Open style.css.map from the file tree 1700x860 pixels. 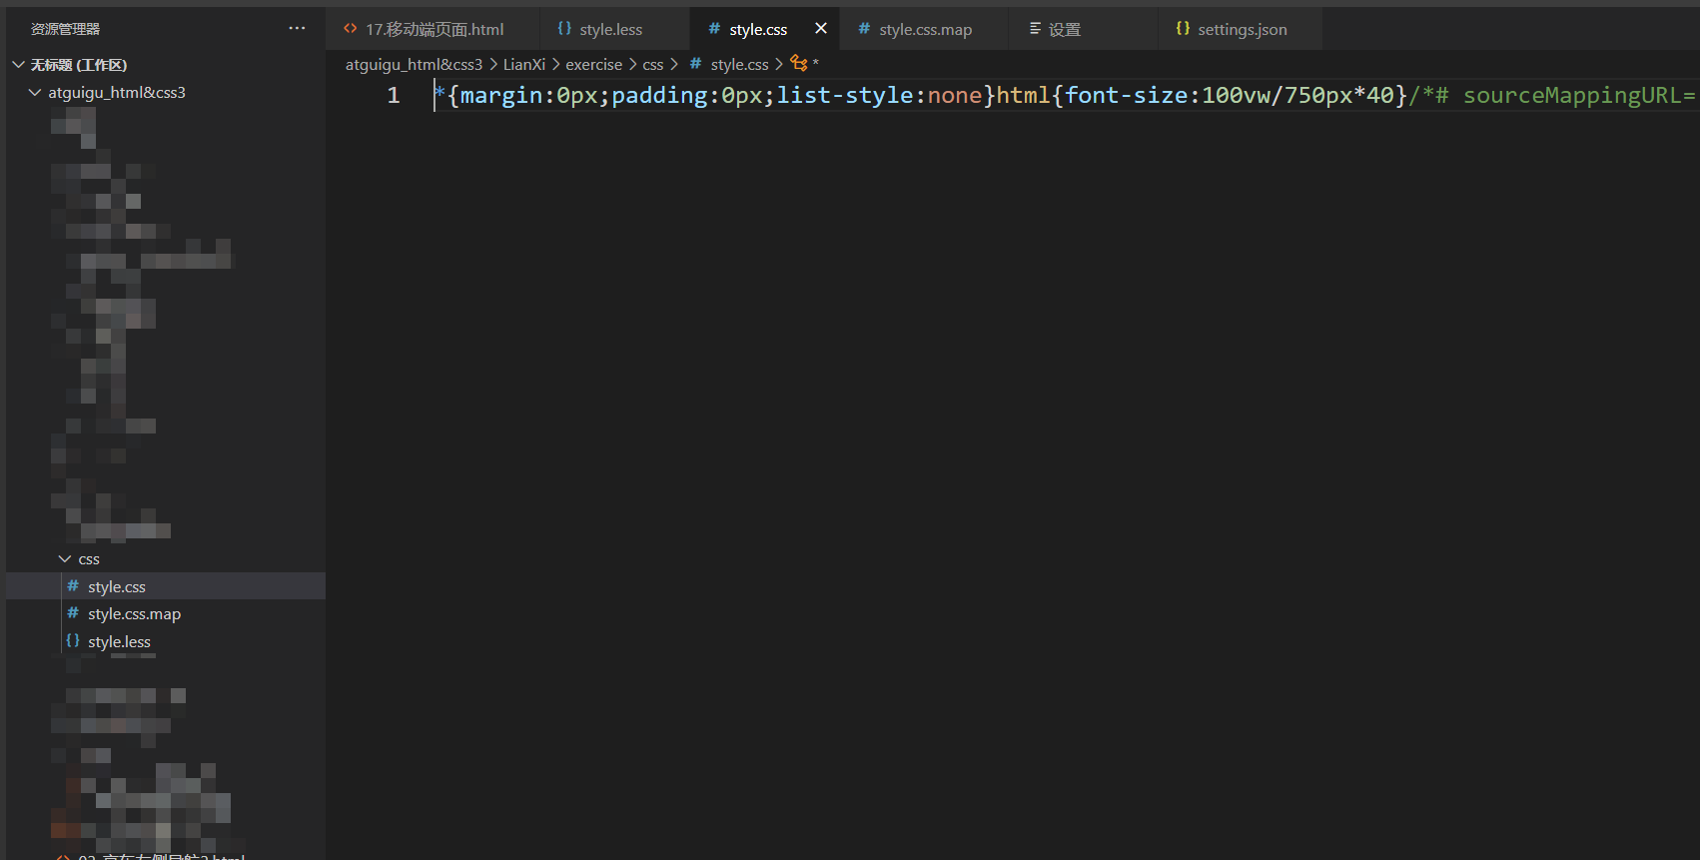(x=166, y=613)
